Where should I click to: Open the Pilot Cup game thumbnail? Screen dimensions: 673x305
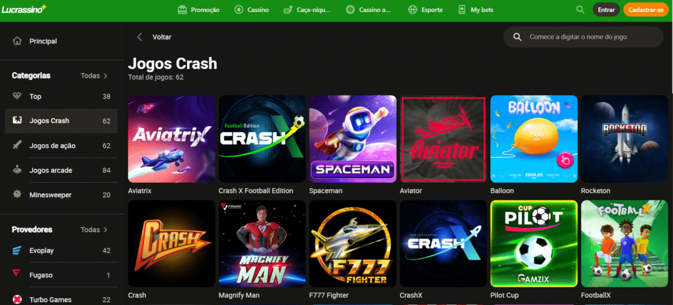[x=534, y=244]
